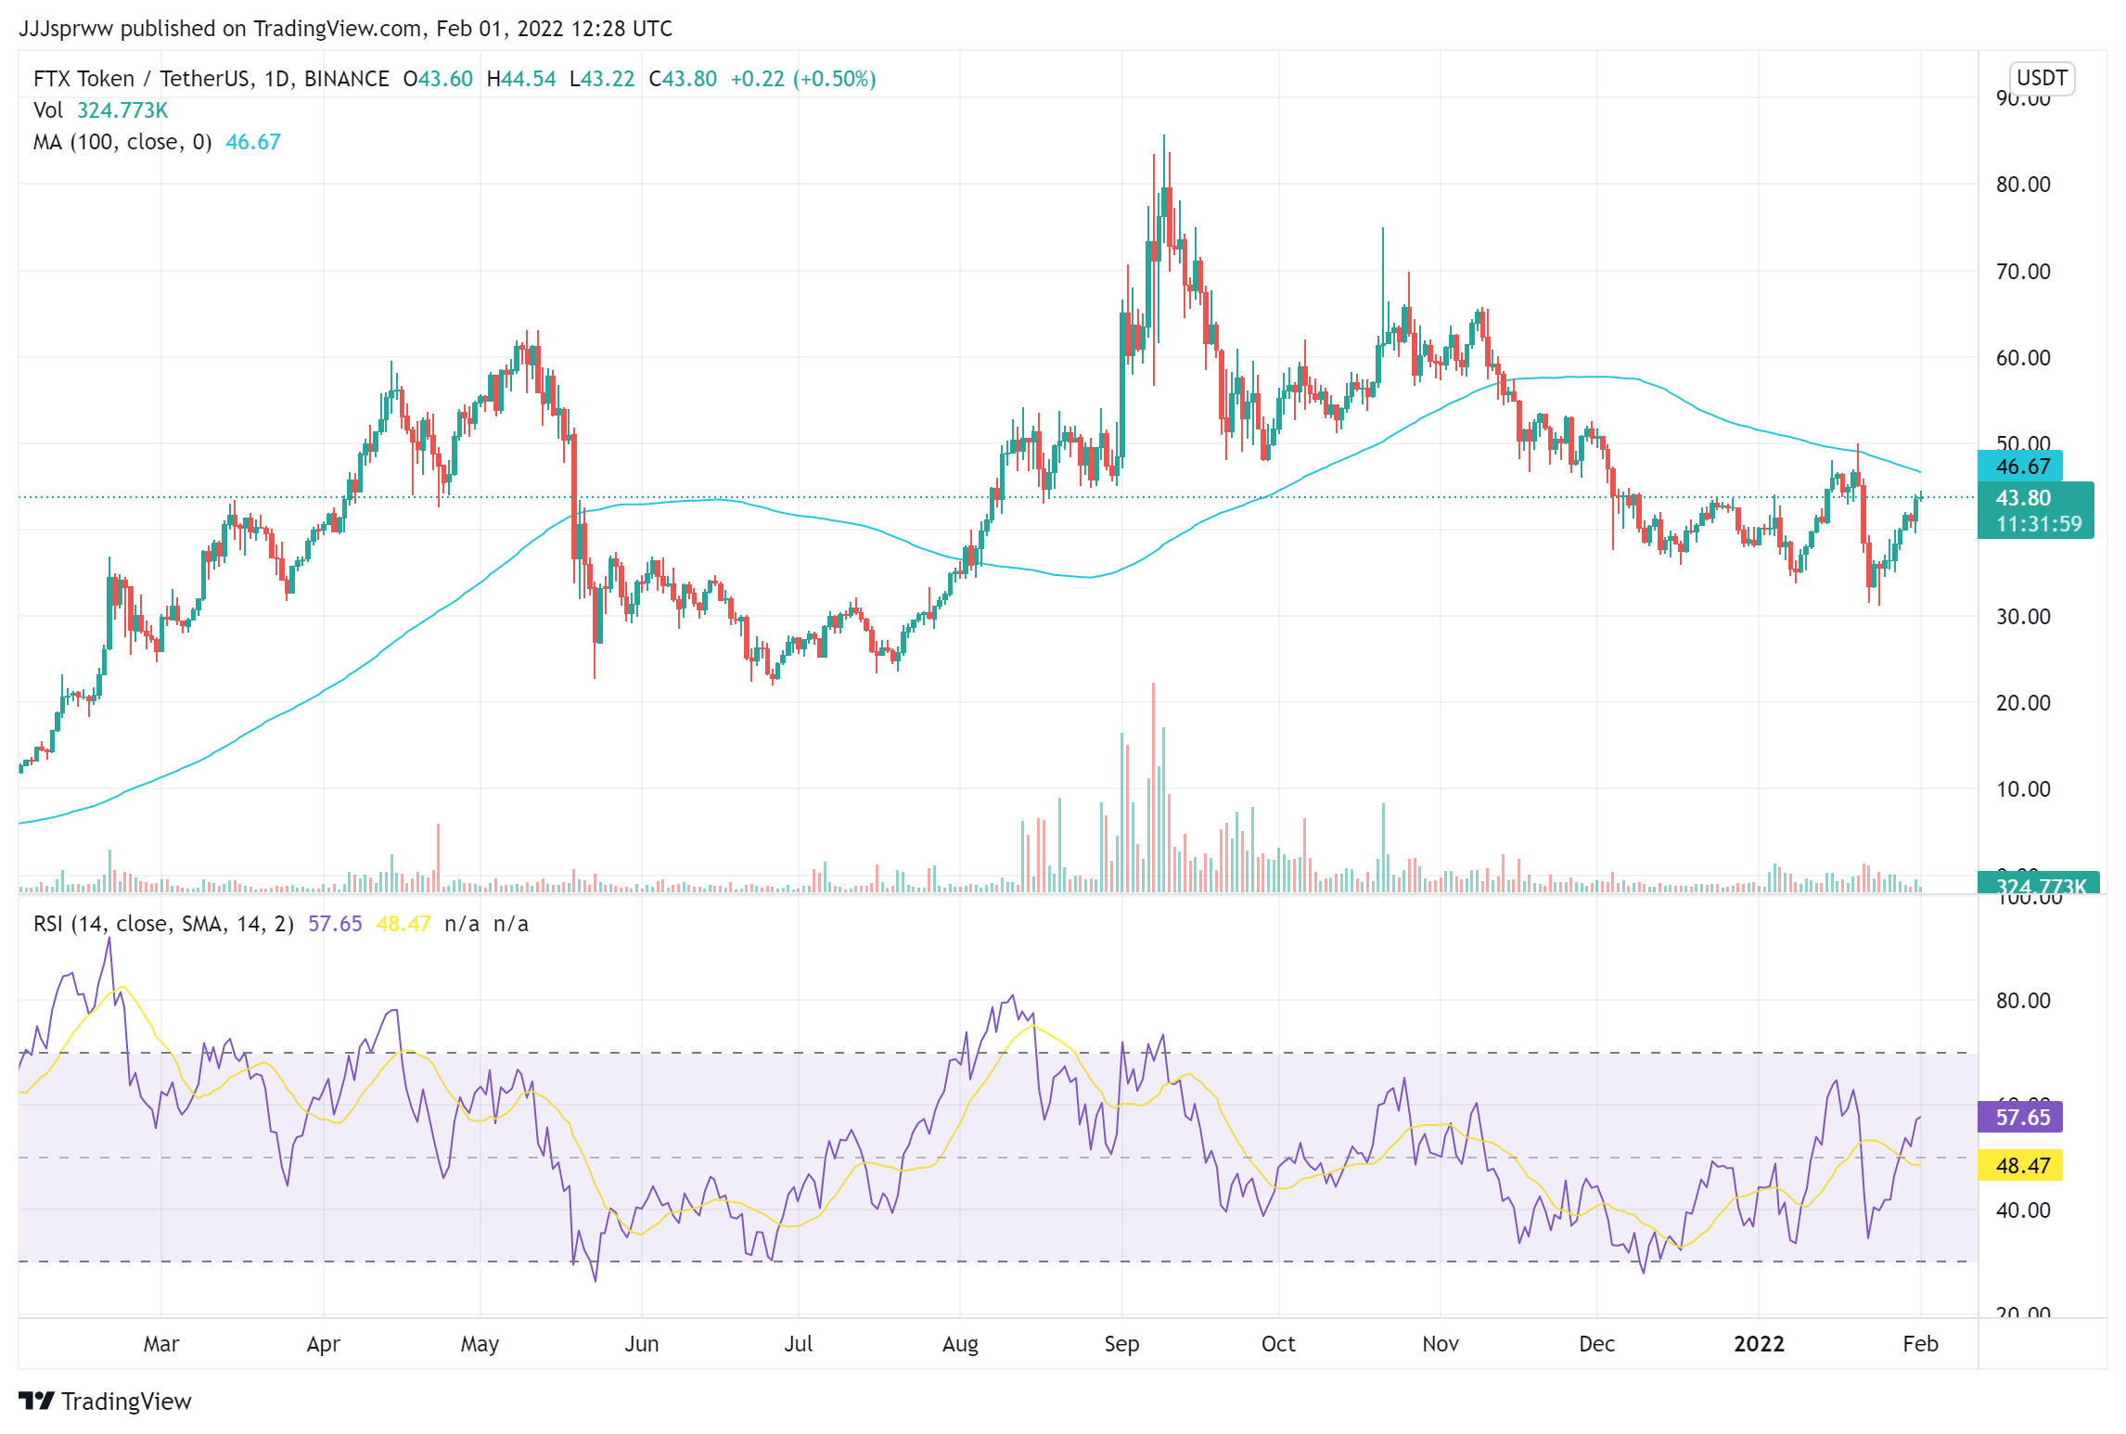Click the TradingView logo icon
The width and height of the screenshot is (2126, 1434).
click(x=37, y=1401)
